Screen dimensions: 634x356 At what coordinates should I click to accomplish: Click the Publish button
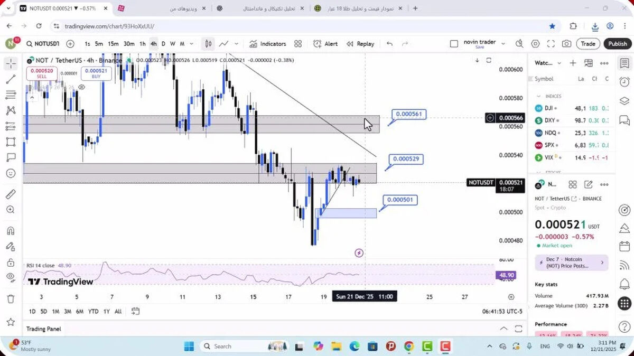[617, 44]
